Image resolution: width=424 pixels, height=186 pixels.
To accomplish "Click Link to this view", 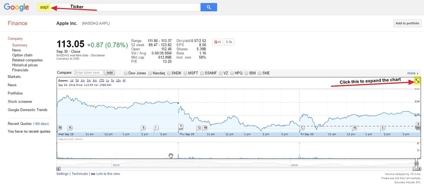I will [x=108, y=174].
